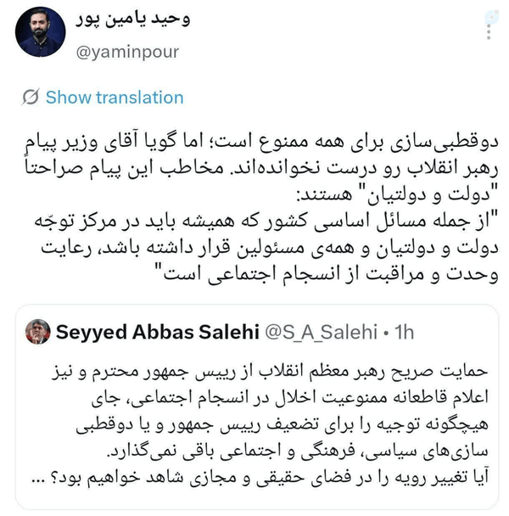The width and height of the screenshot is (509, 516).
Task: Expand truncated quoted tweet via trailing ellipsis
Action: pos(38,480)
